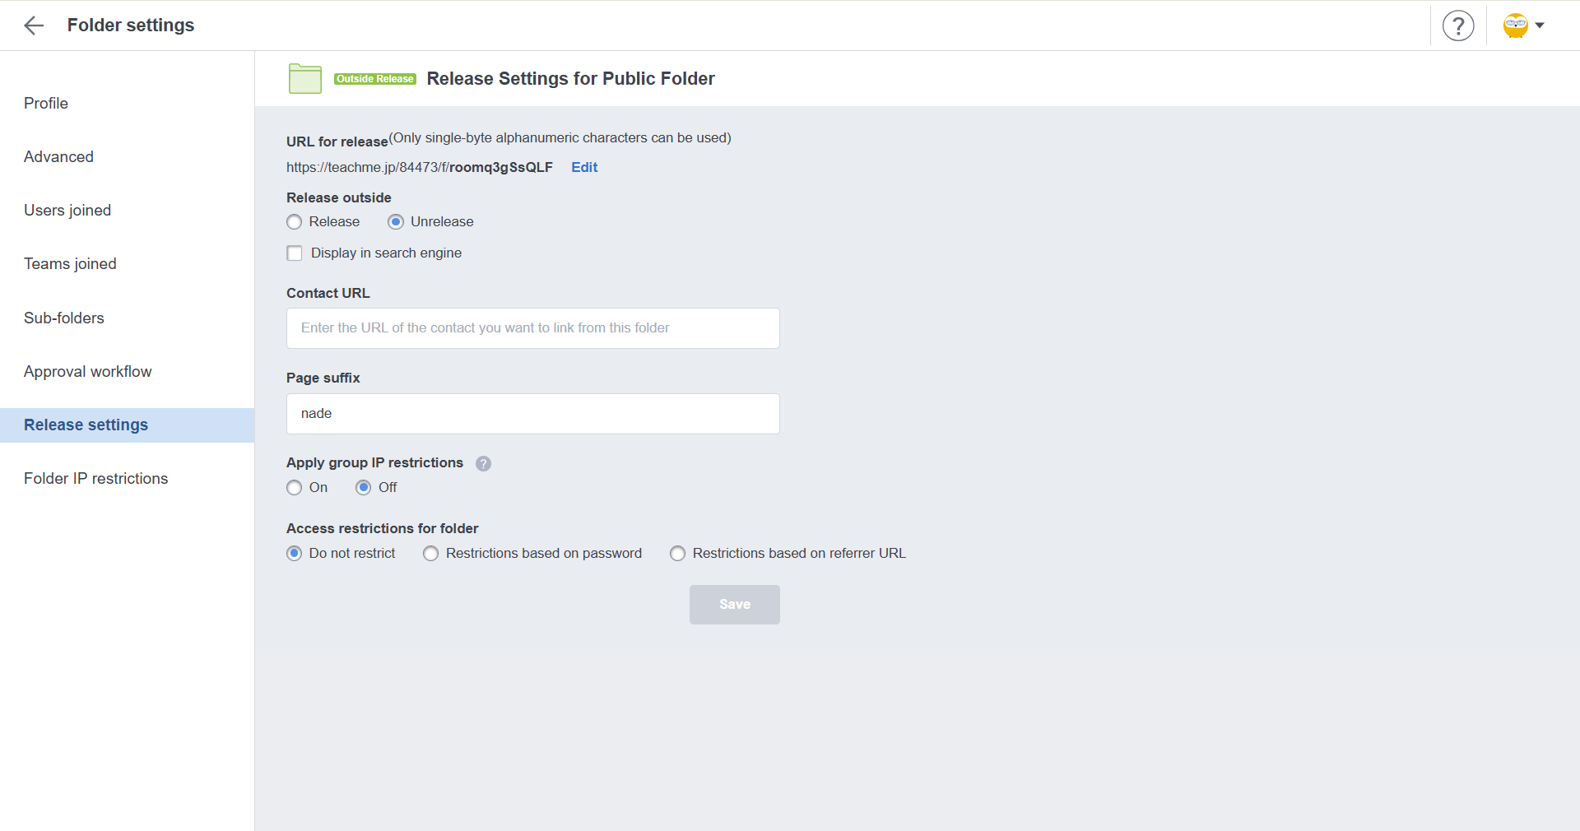Select Restrictions based on password
Viewport: 1580px width, 831px height.
click(x=431, y=554)
